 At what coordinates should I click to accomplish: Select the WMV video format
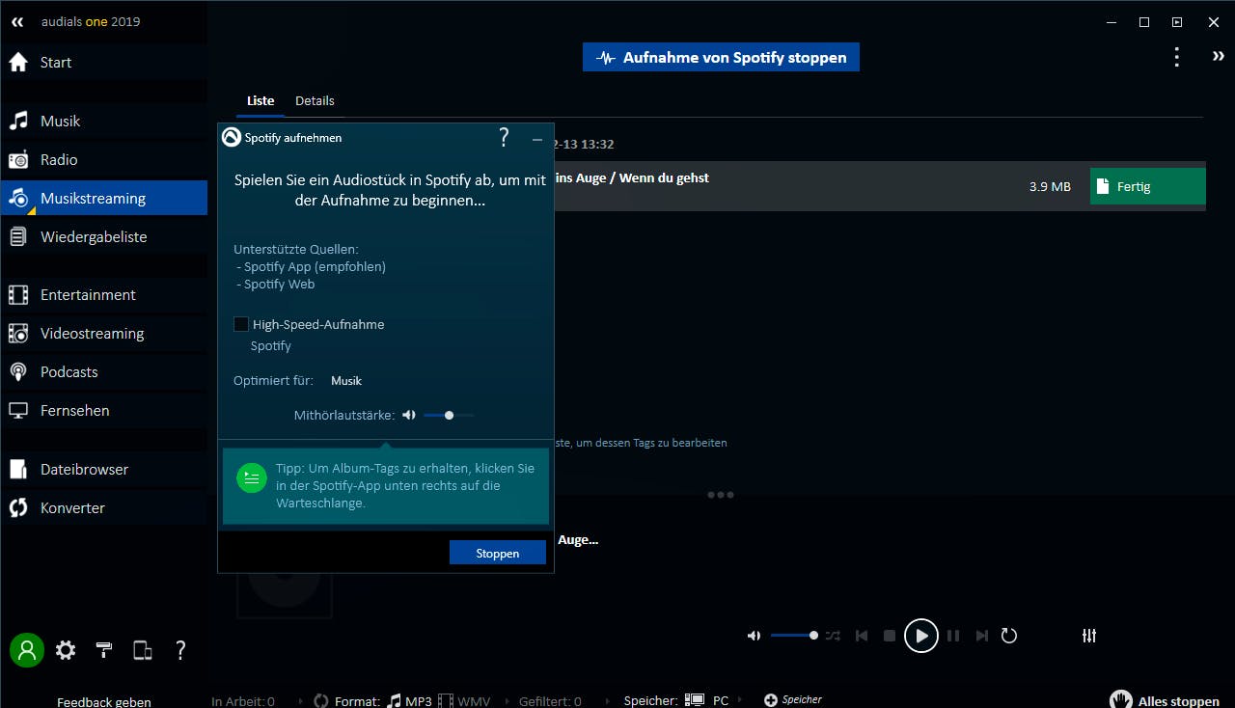464,701
